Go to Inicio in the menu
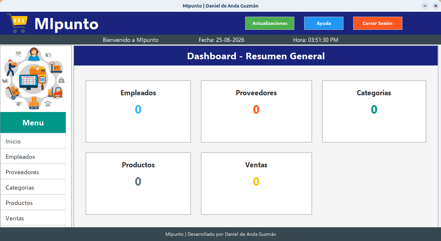The width and height of the screenshot is (441, 241). (33, 141)
